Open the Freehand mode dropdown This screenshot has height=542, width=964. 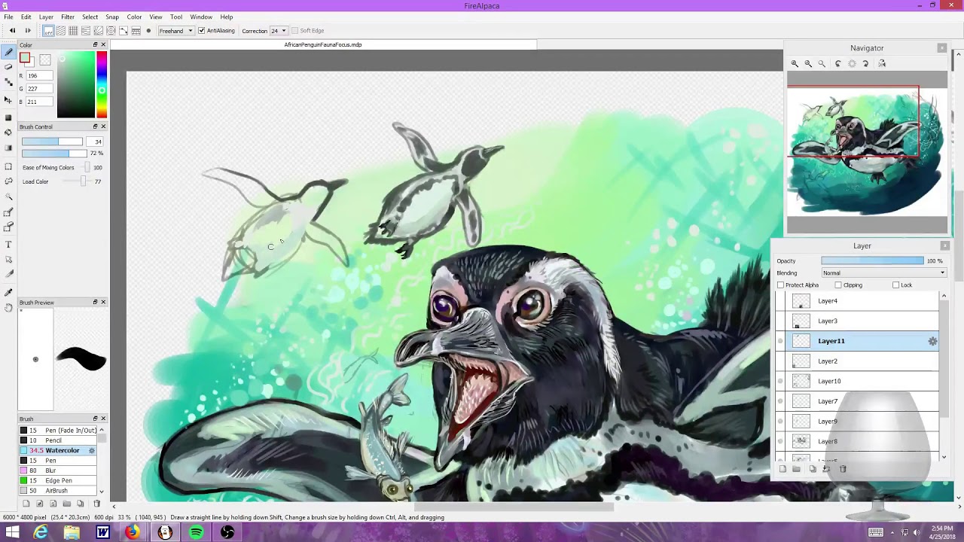tap(175, 31)
